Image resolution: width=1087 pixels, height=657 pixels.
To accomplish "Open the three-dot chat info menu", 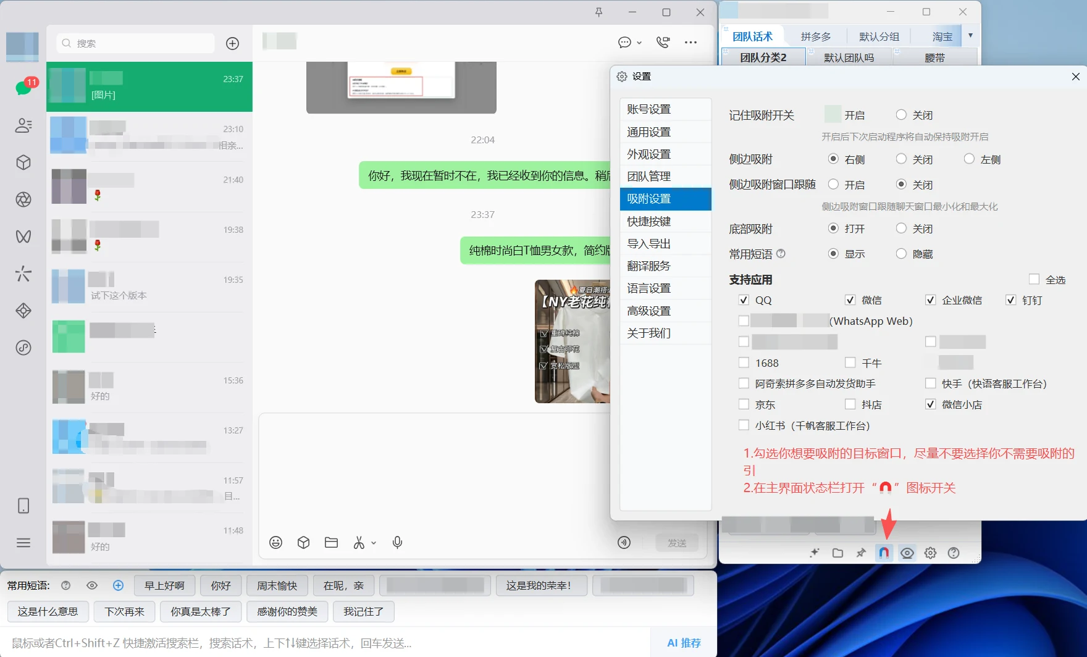I will pos(690,42).
